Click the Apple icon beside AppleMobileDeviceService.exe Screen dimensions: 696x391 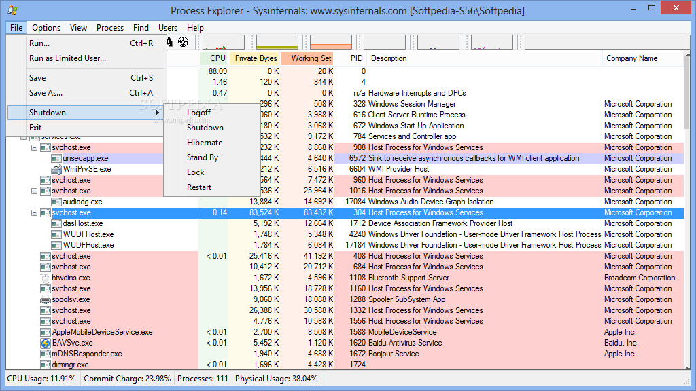coord(46,332)
